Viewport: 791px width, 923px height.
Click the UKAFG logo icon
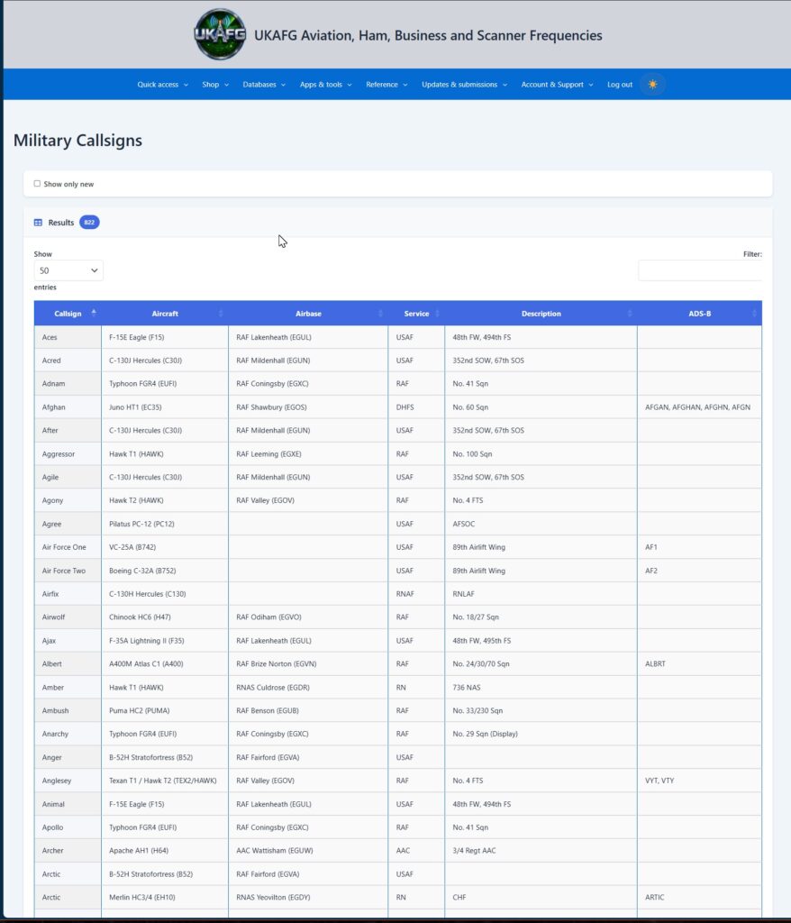point(220,34)
